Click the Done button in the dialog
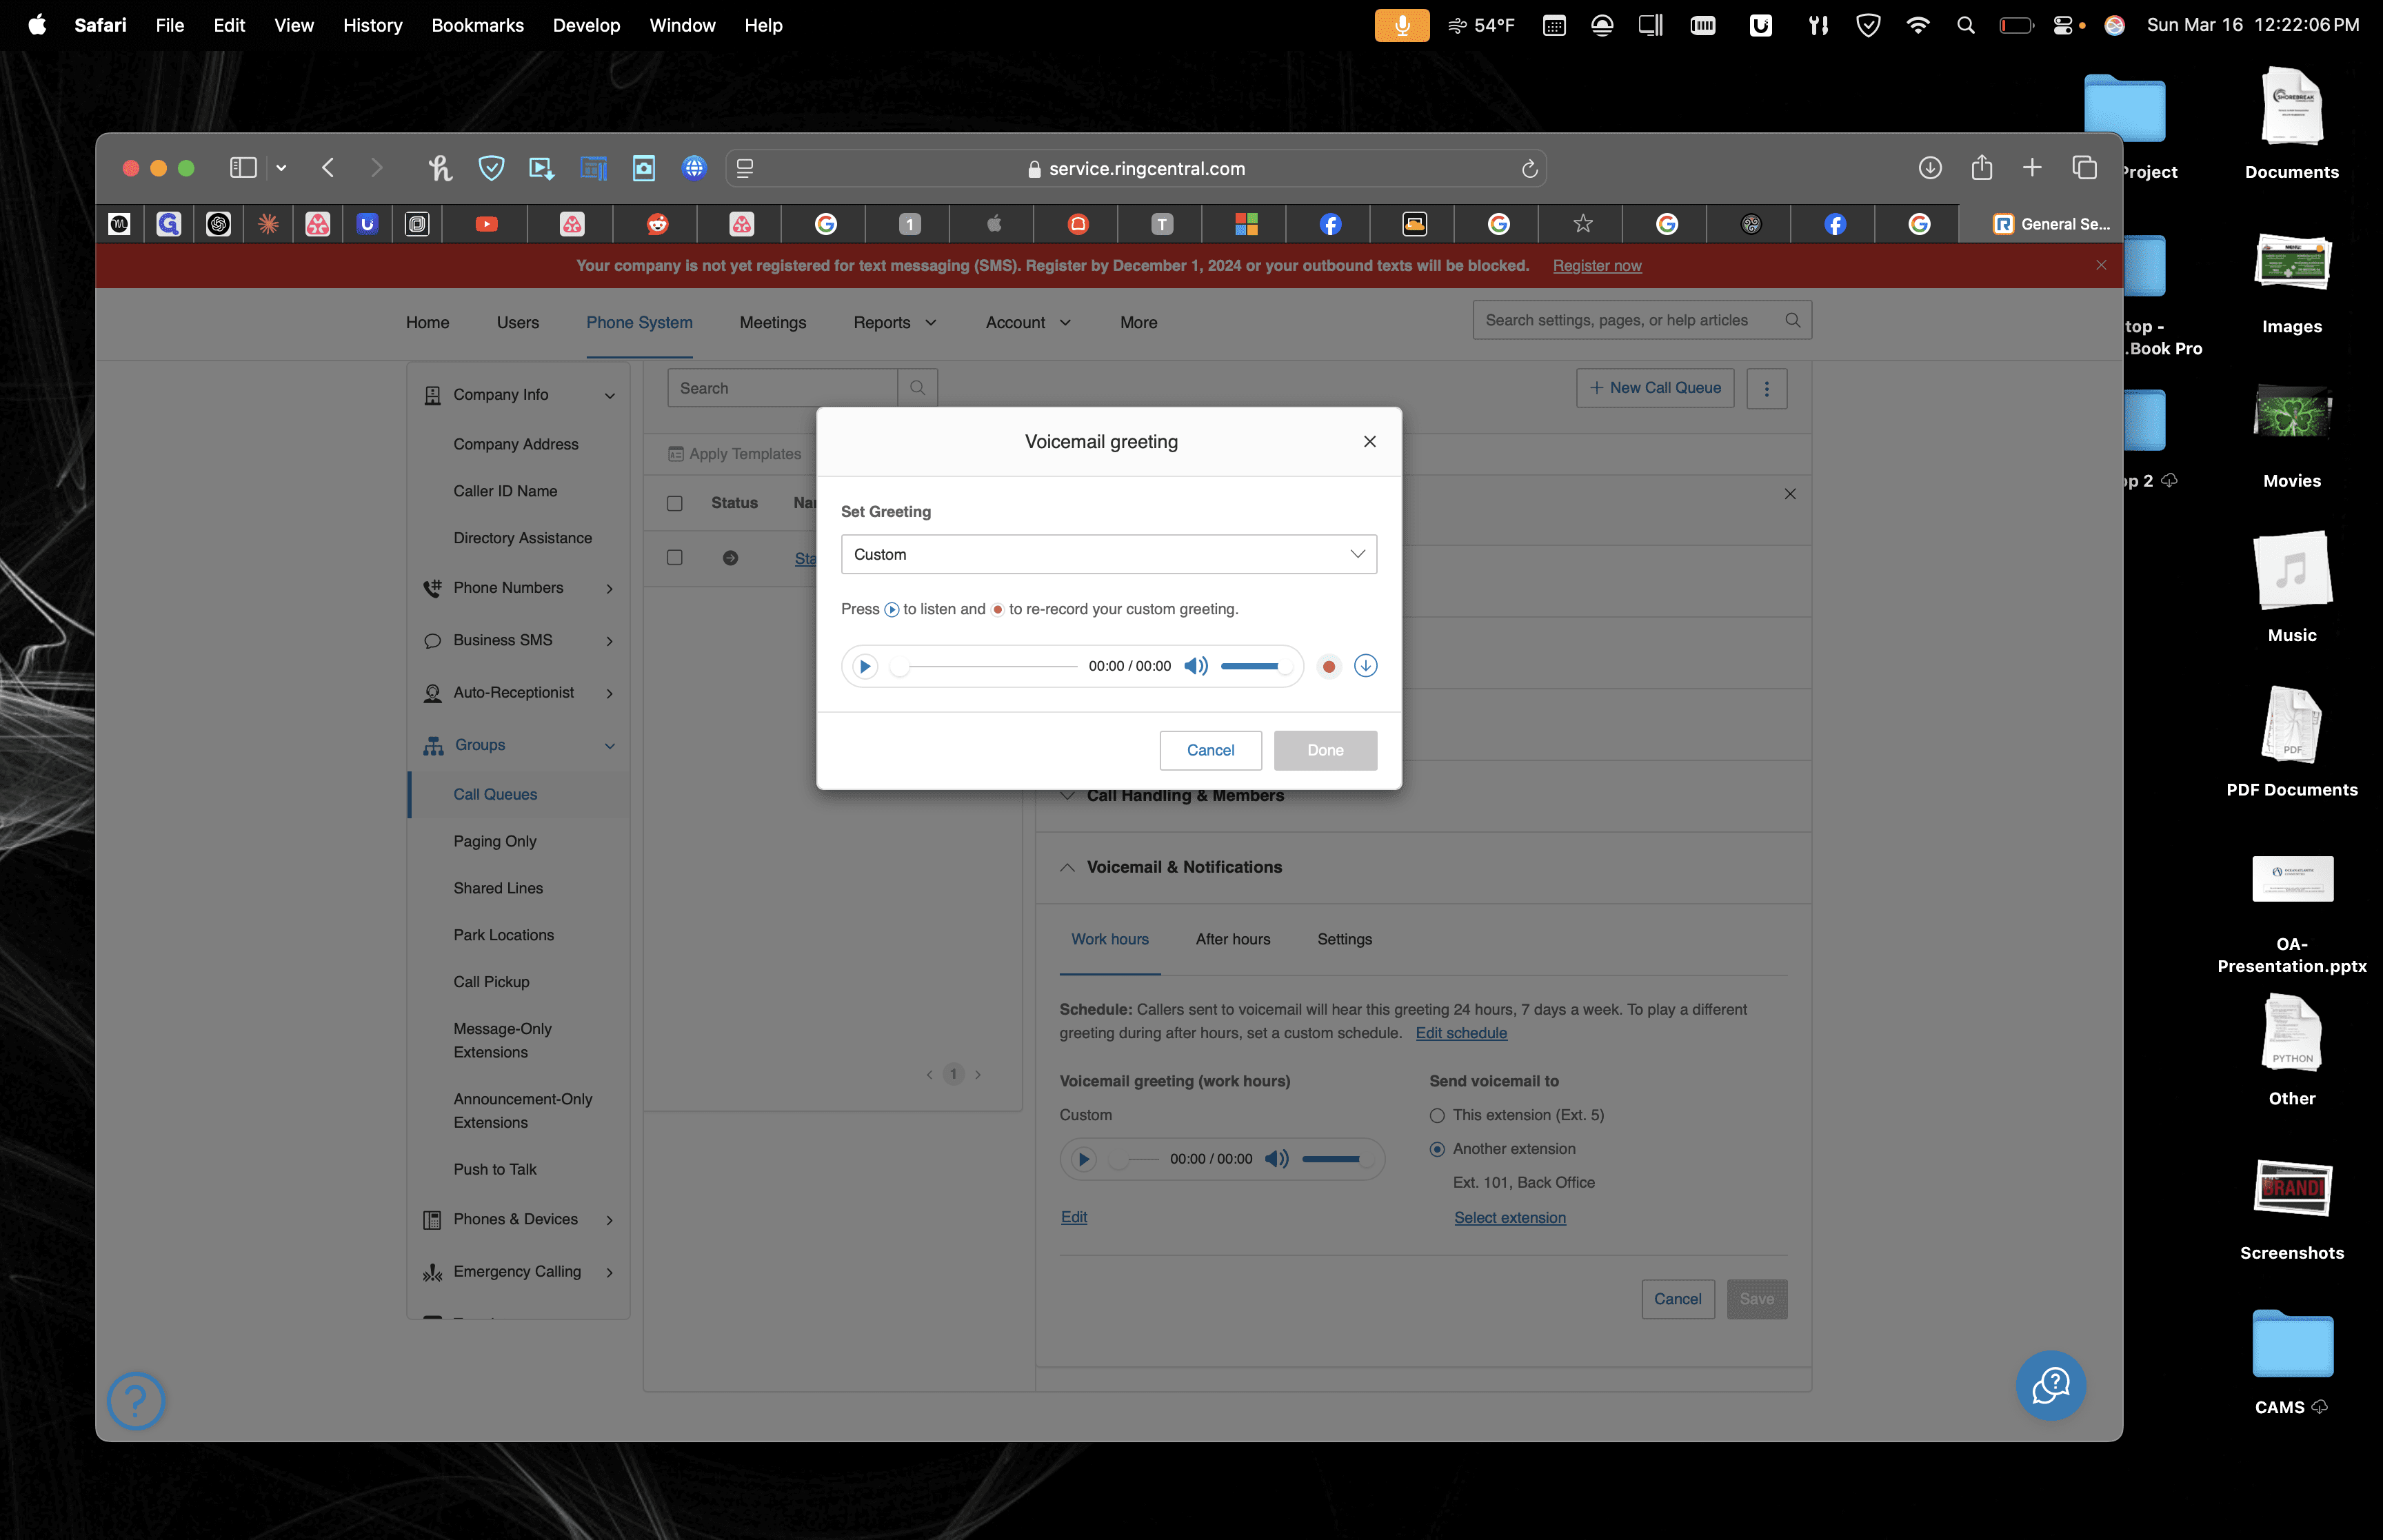Screen dimensions: 2383x1540 (1325, 750)
